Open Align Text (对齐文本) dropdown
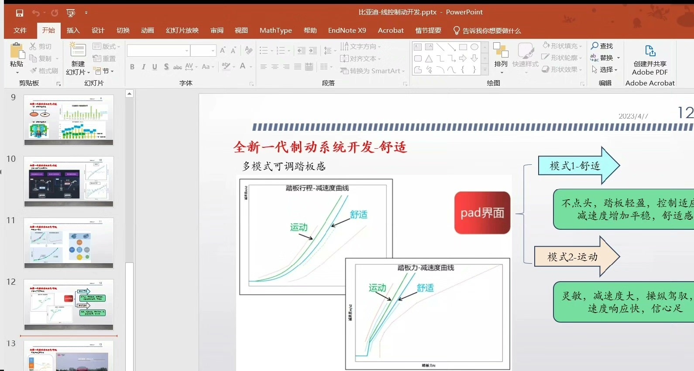694x371 pixels. [361, 58]
